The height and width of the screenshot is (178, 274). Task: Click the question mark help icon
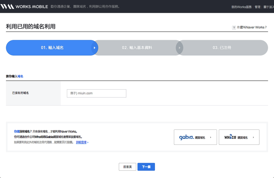coord(234,27)
